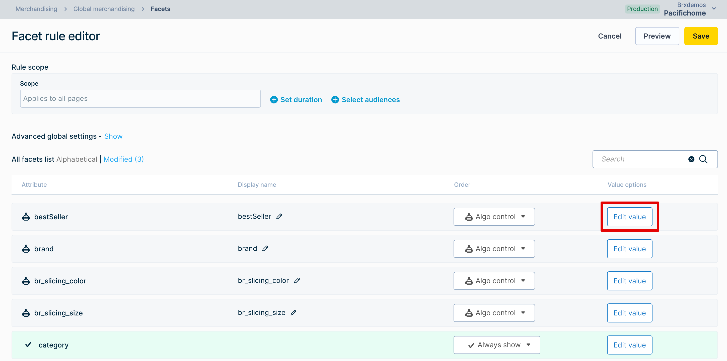Click Edit value for brand
This screenshot has height=361, width=727.
click(x=630, y=249)
